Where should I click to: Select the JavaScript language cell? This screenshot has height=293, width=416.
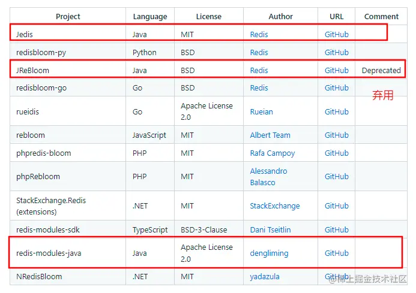pos(149,135)
